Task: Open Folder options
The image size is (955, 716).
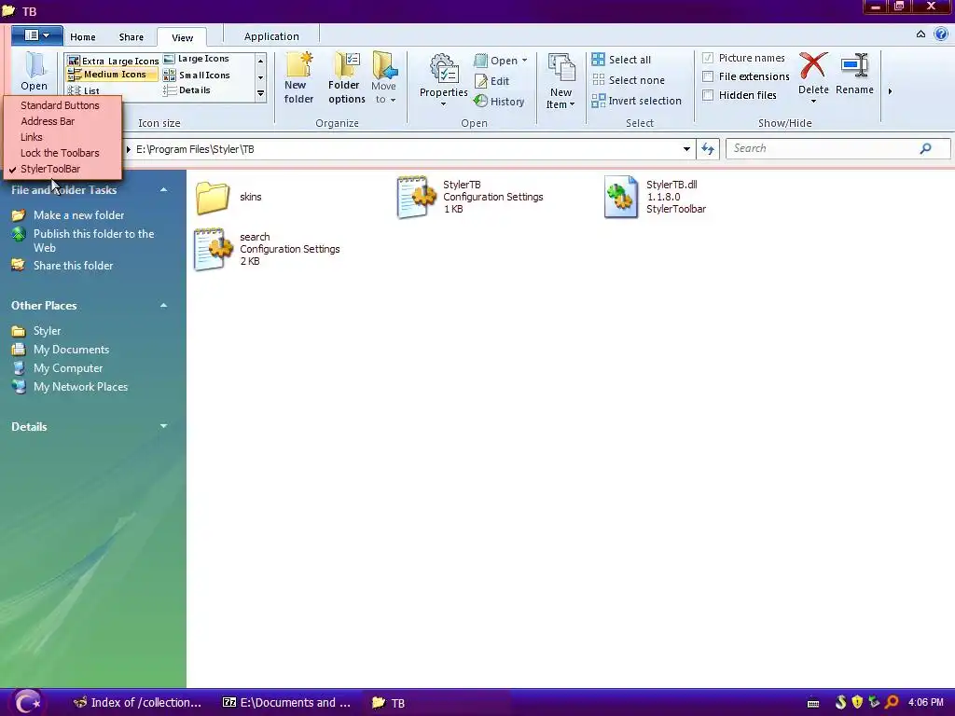Action: click(347, 78)
